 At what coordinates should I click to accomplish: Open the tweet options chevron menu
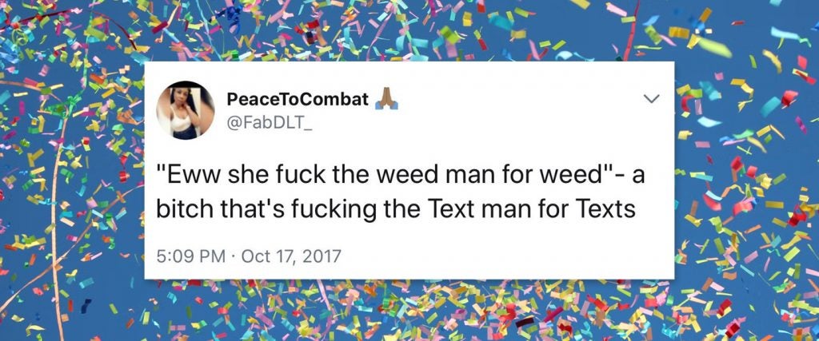pos(653,98)
